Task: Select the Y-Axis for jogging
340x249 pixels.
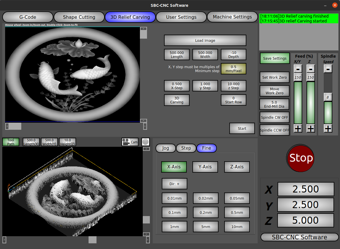Action: 205,167
